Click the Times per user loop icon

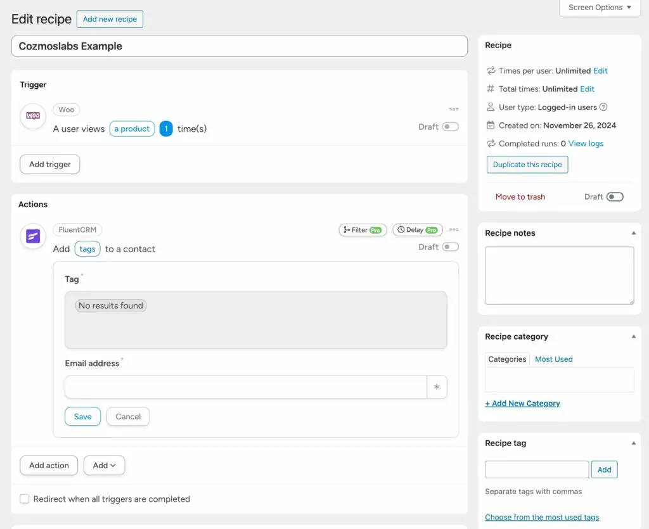(491, 71)
